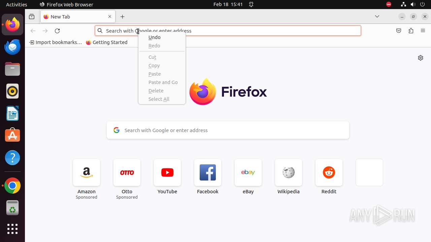This screenshot has height=242, width=431.
Task: Open the power icon in the top bar
Action: coord(423,4)
